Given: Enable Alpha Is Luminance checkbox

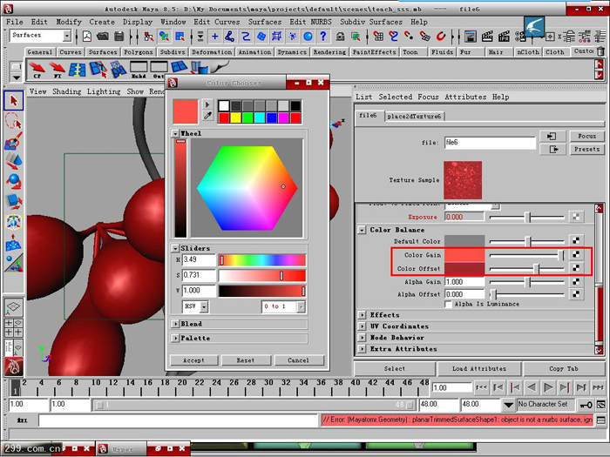Looking at the screenshot, I should pos(449,304).
